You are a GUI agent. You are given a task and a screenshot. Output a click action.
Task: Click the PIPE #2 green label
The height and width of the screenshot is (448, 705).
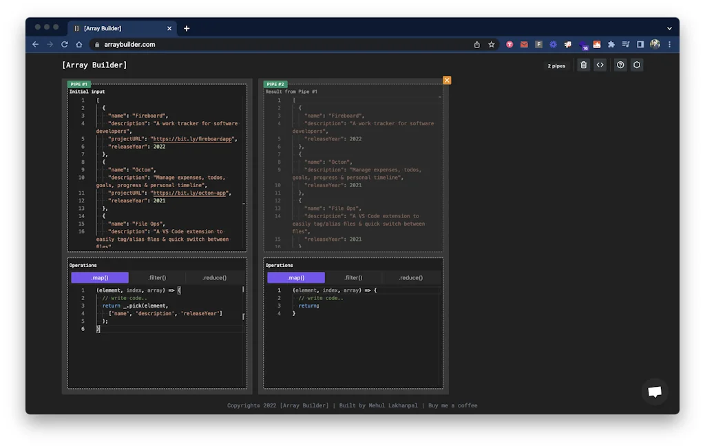(275, 84)
